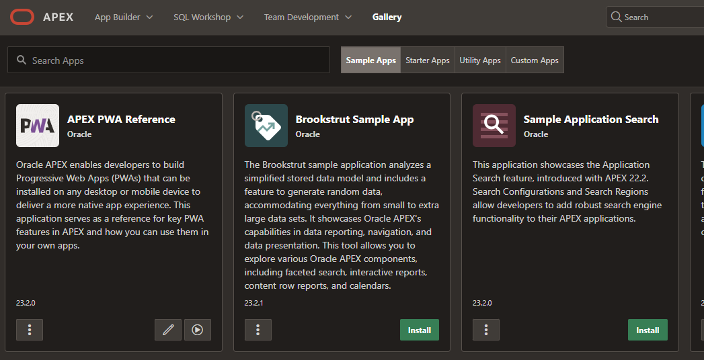Open the APEX PWA Reference title
Viewport: 704px width, 360px height.
coord(121,120)
